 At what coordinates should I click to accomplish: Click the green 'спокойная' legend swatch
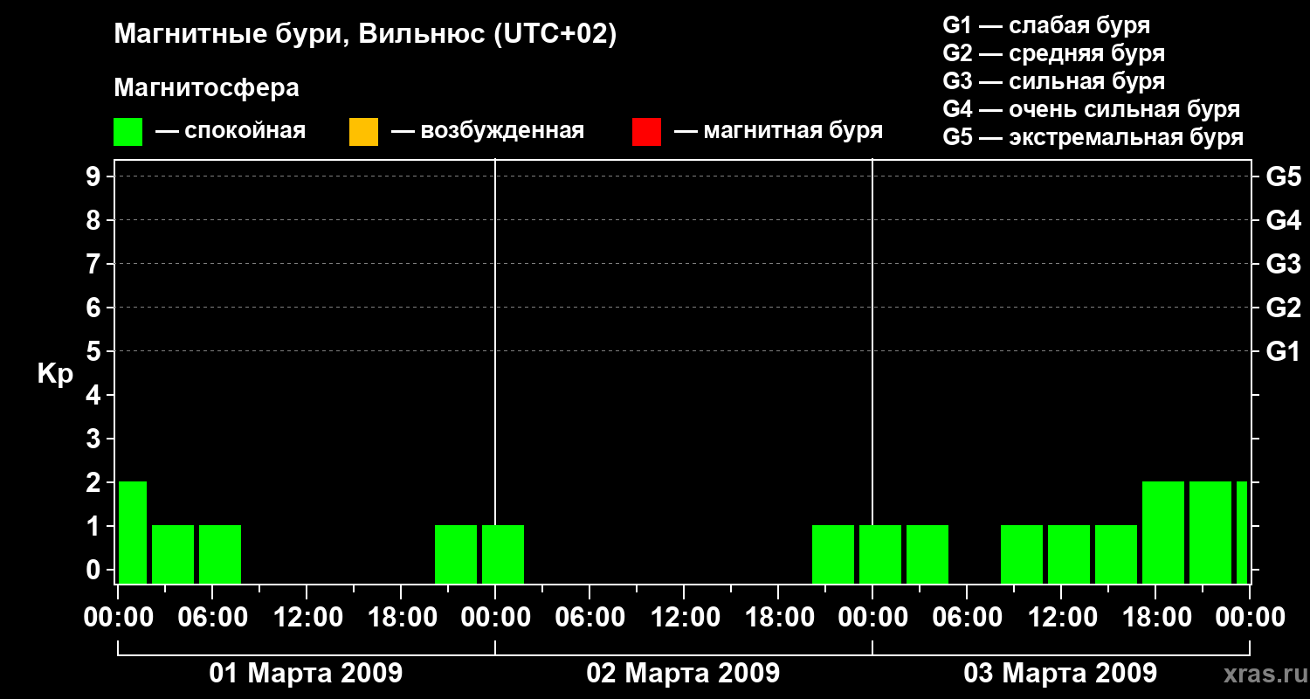pyautogui.click(x=128, y=132)
